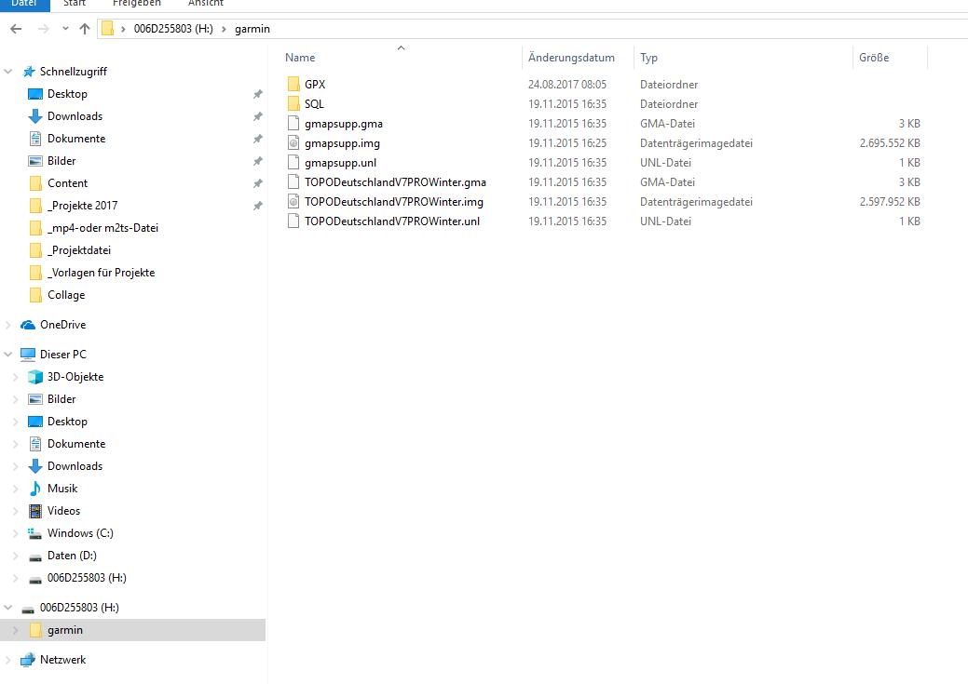The height and width of the screenshot is (684, 968).
Task: Select the TOPODeutschlandV7PROWinter.img file
Action: pyautogui.click(x=393, y=202)
